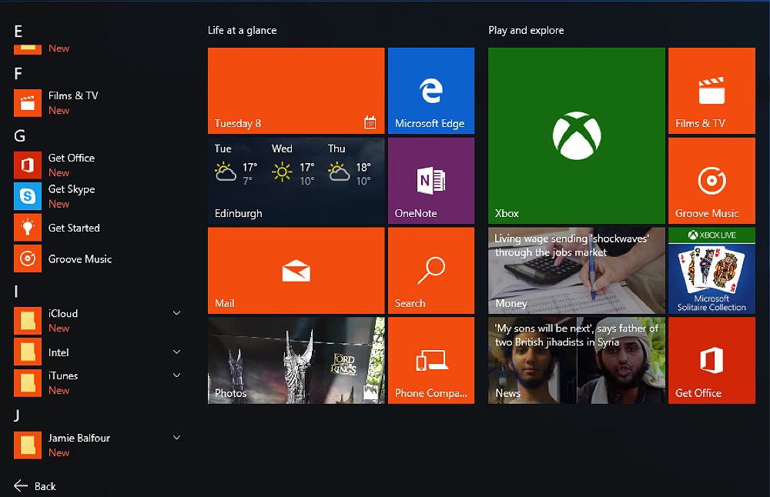Check the Edinburgh weather tile
The image size is (770, 497).
(x=296, y=180)
